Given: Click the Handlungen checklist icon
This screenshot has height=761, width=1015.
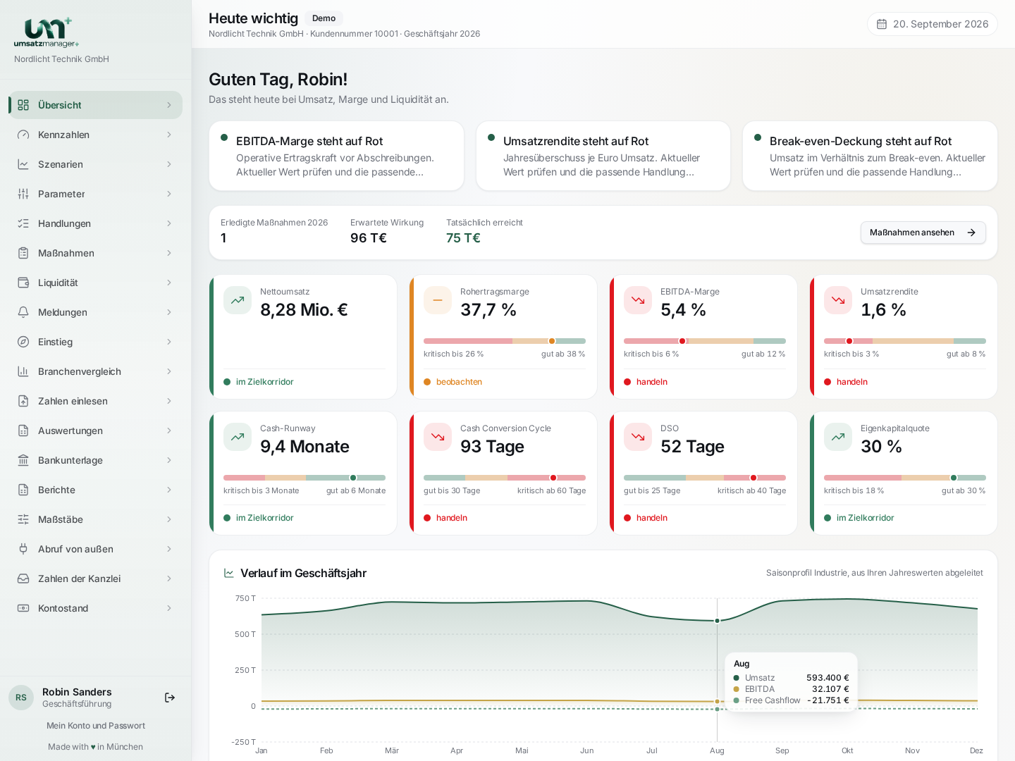Looking at the screenshot, I should coord(23,223).
